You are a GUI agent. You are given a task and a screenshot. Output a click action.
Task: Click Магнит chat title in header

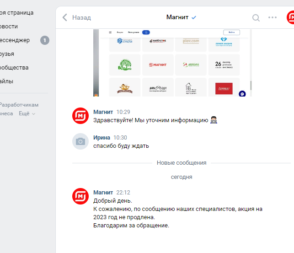(177, 17)
